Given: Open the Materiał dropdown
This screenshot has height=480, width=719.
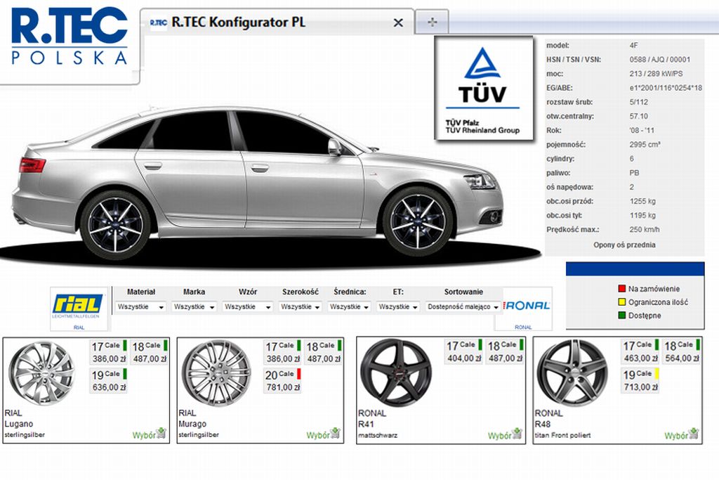Looking at the screenshot, I should [x=140, y=306].
